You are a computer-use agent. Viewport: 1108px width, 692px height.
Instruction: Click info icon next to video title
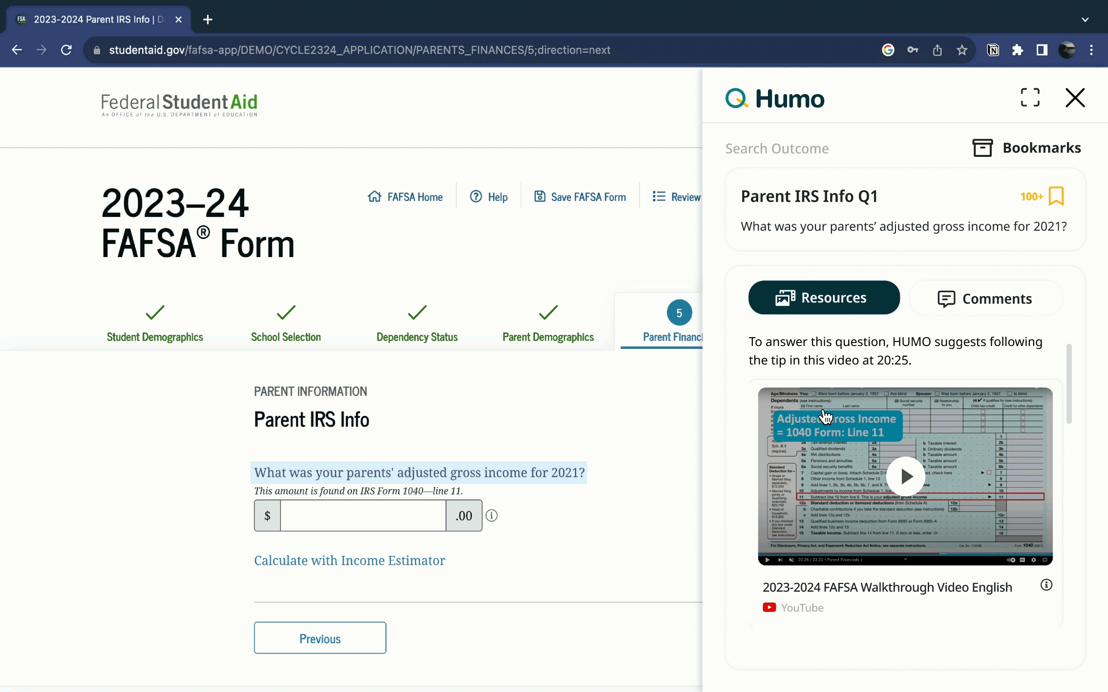[x=1046, y=585]
